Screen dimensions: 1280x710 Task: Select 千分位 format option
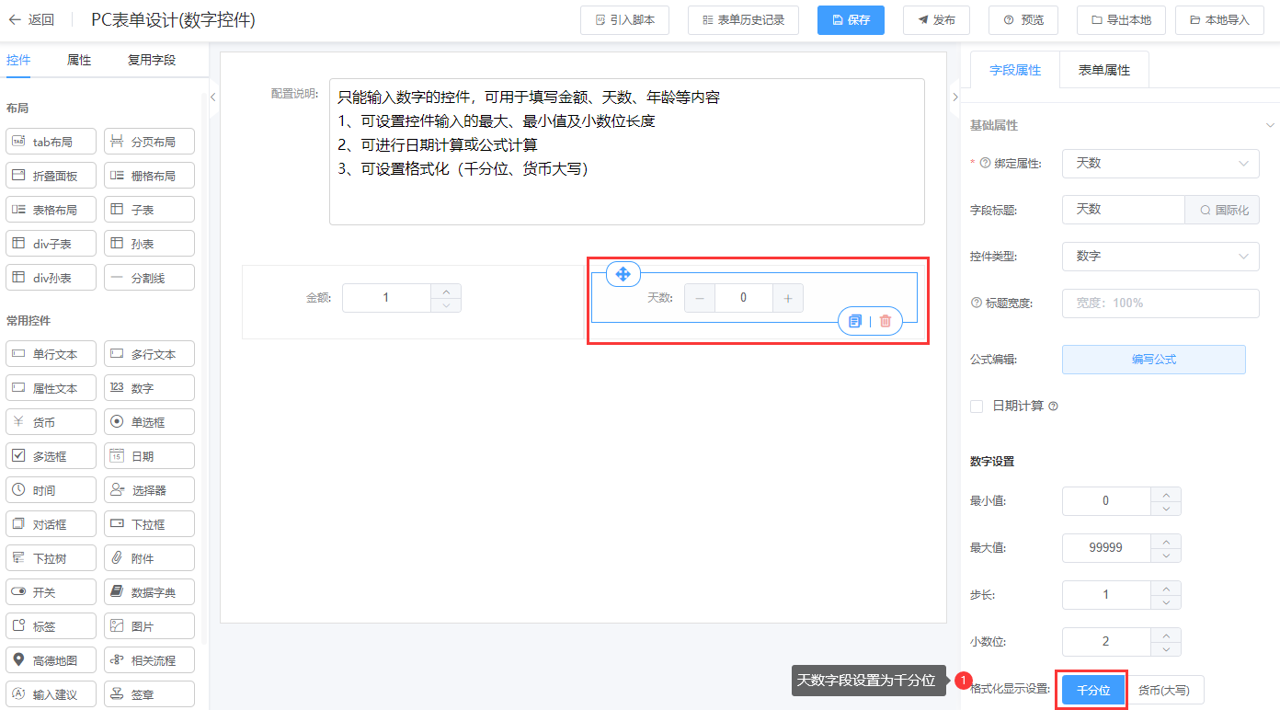[x=1093, y=690]
